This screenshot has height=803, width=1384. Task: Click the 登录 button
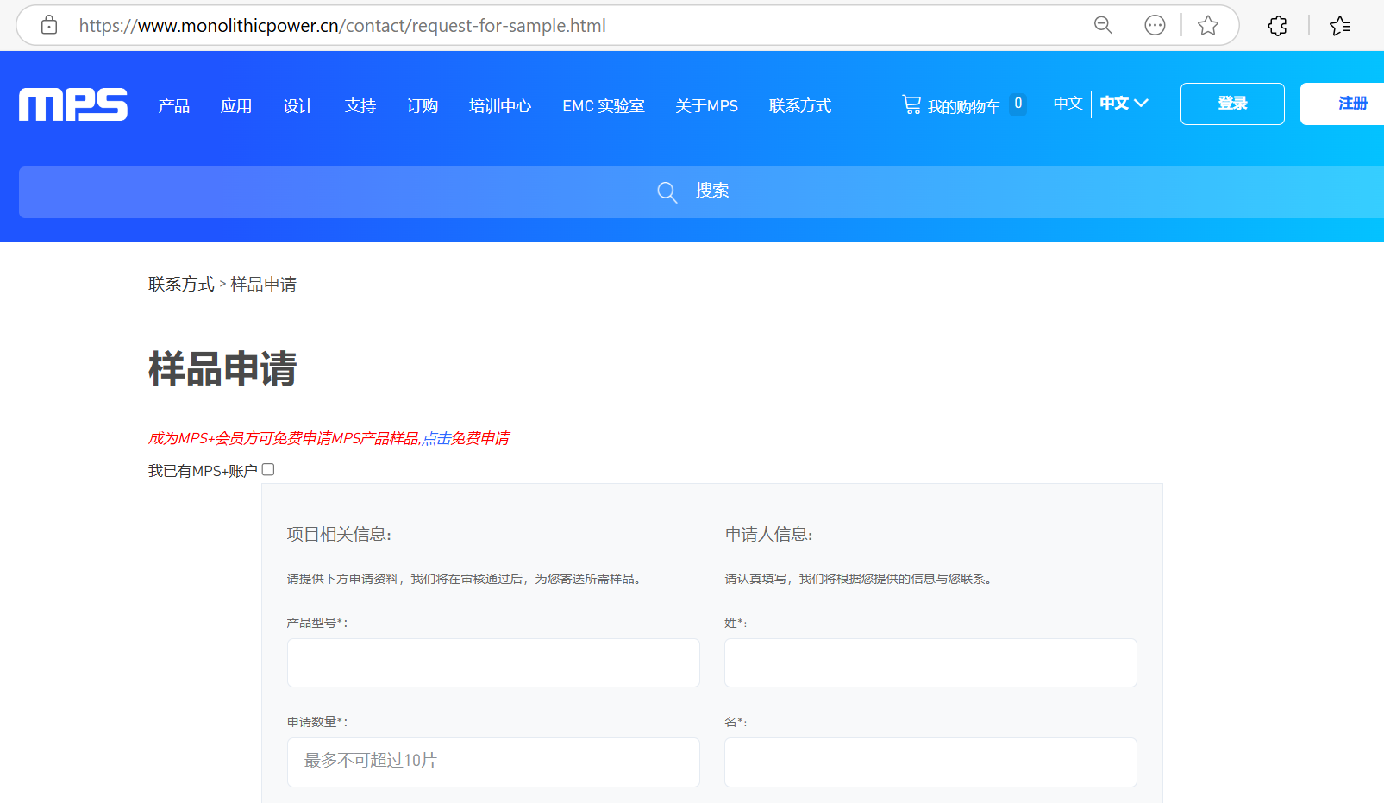[x=1232, y=104]
